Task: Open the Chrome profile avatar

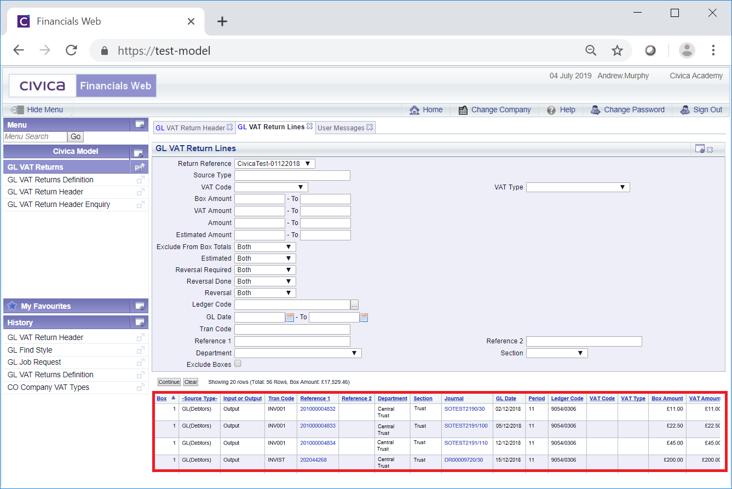Action: 687,50
